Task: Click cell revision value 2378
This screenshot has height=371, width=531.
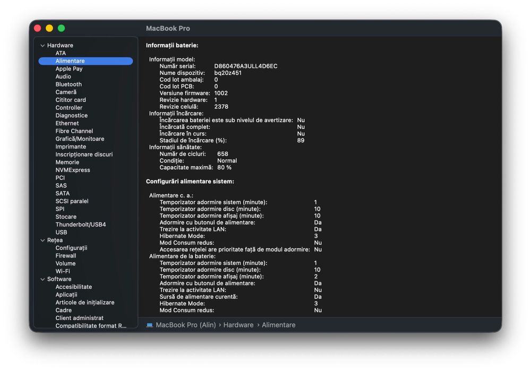Action: 221,107
